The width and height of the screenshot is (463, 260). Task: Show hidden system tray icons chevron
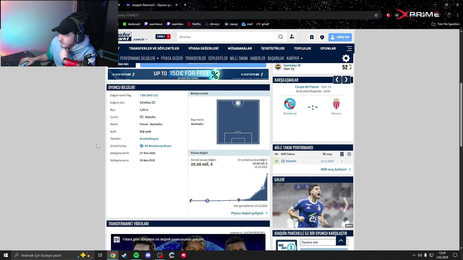(414, 255)
